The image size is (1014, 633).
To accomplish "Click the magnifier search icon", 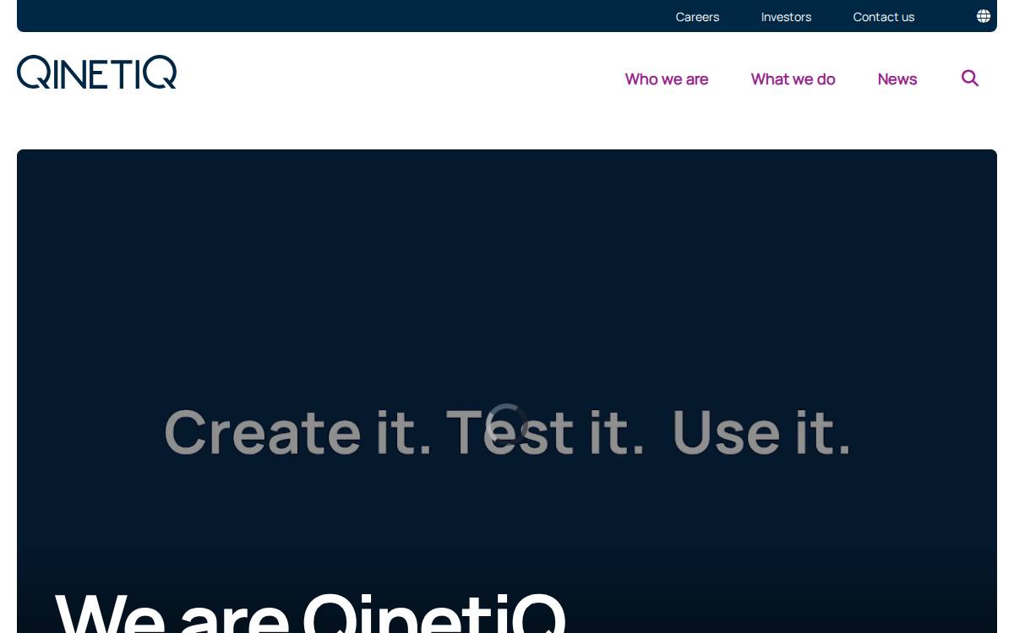I will 970,78.
